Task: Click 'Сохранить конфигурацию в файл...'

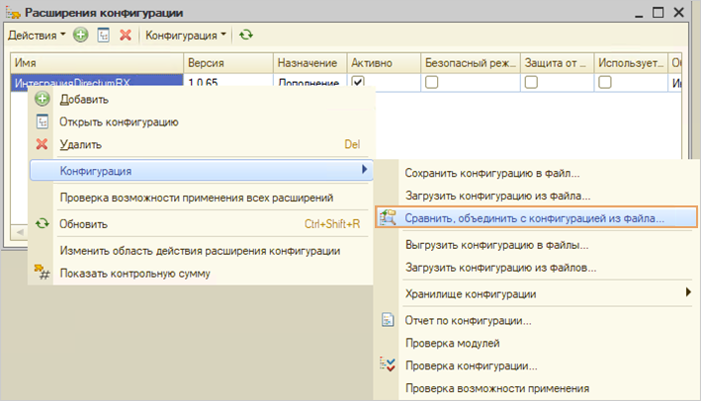Action: coord(491,173)
